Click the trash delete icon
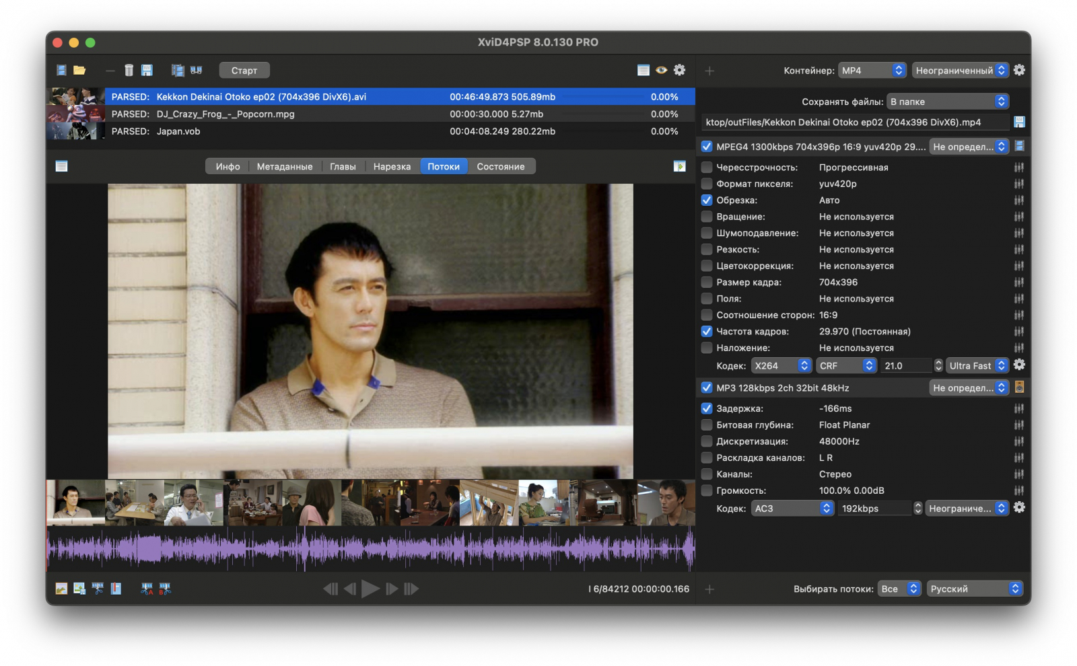The width and height of the screenshot is (1077, 666). (129, 70)
